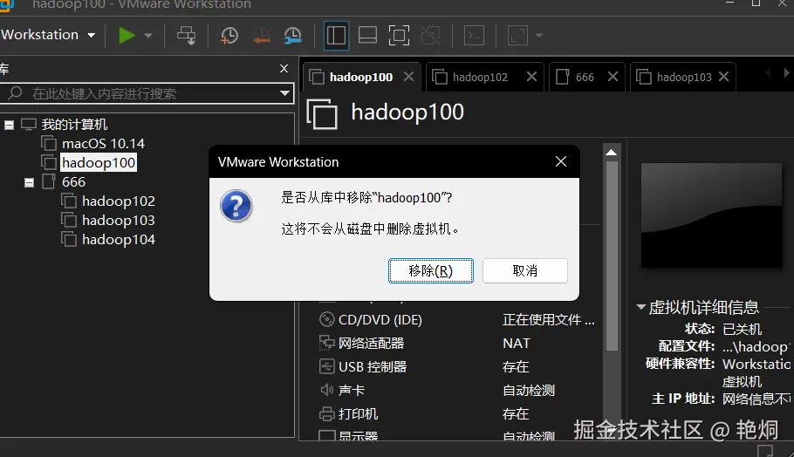
Task: Enter full screen mode icon
Action: click(x=399, y=36)
